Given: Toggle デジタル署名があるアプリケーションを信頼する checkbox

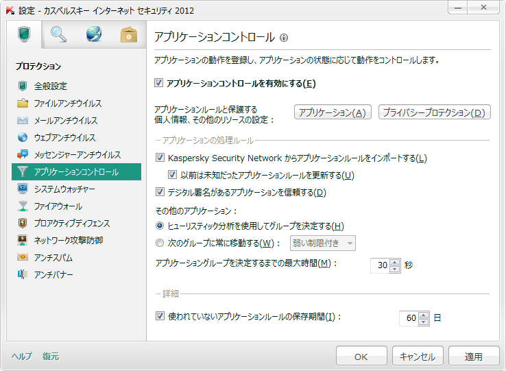Looking at the screenshot, I should pos(160,192).
